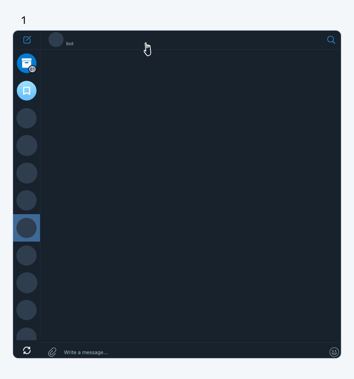Open partially visible last chat avatar
This screenshot has width=354, height=379.
[27, 334]
